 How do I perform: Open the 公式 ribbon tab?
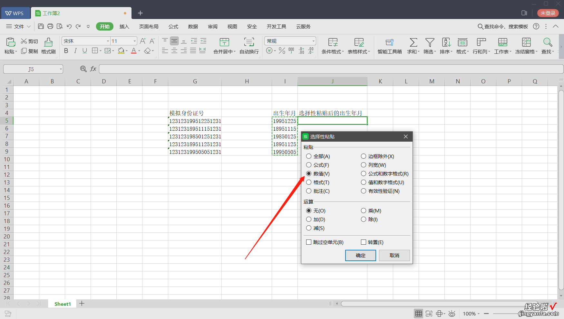tap(173, 26)
